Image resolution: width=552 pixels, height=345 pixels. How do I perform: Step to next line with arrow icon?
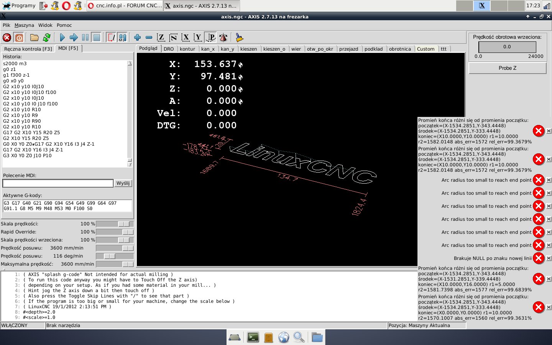74,38
